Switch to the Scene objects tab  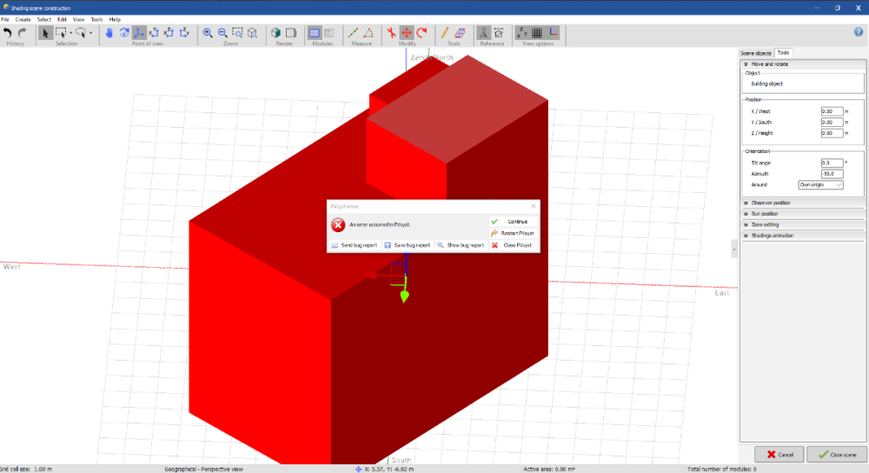pos(755,53)
